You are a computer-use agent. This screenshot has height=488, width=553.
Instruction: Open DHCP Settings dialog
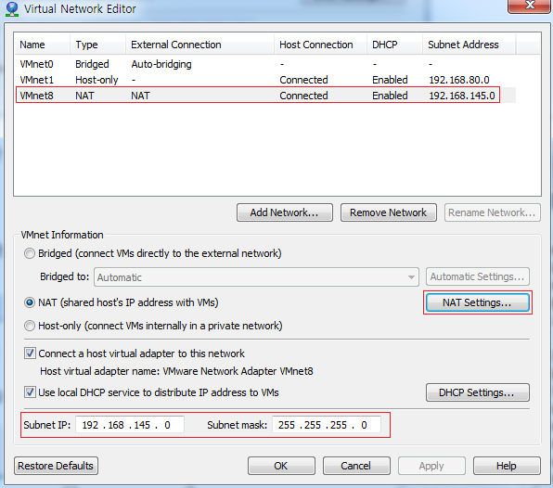click(x=478, y=392)
